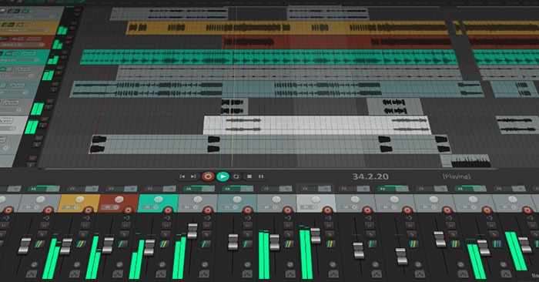This screenshot has width=539, height=282.
Task: Mute the white mixer strip
Action: [x=329, y=226]
